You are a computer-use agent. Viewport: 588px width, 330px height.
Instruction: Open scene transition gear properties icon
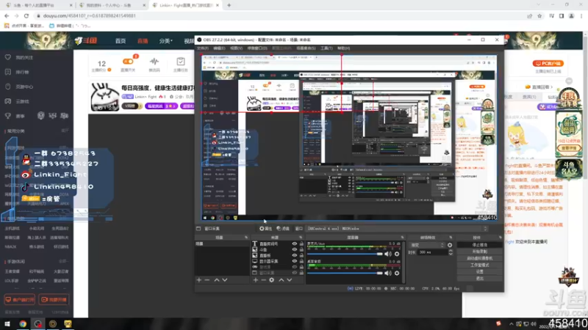pyautogui.click(x=450, y=245)
